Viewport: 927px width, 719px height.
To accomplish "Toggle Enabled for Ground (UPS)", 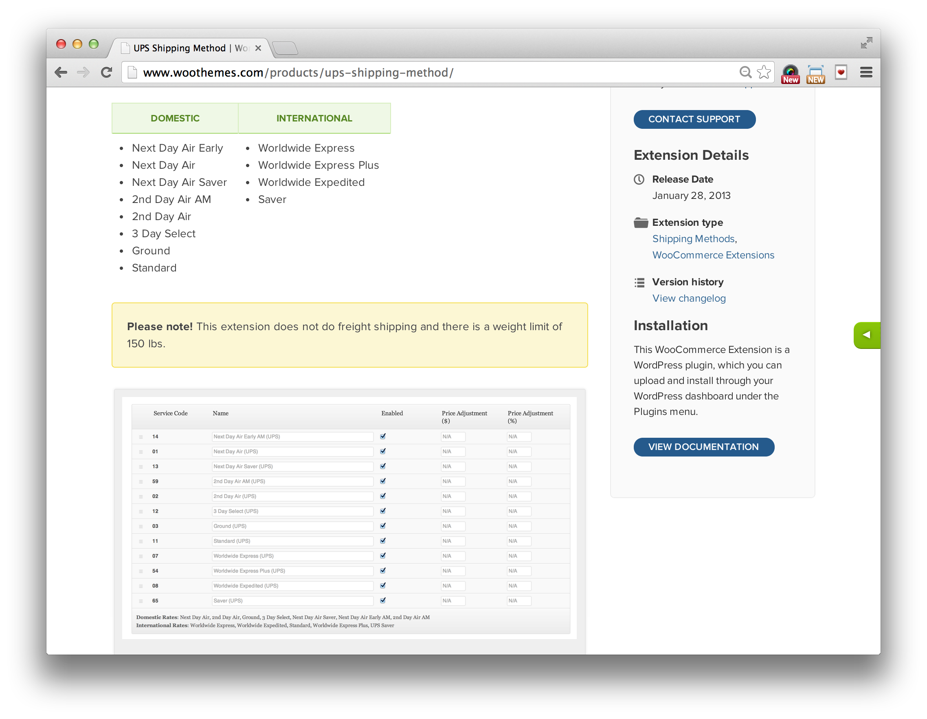I will [383, 525].
